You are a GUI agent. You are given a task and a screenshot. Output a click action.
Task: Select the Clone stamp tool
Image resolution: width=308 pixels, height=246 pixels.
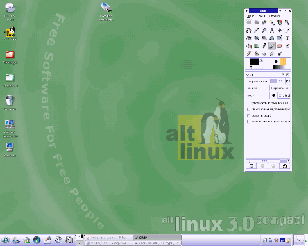(x=257, y=53)
